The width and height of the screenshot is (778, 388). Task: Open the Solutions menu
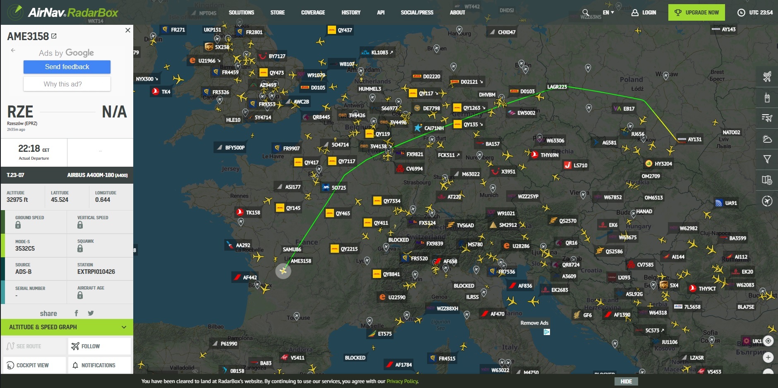point(241,12)
